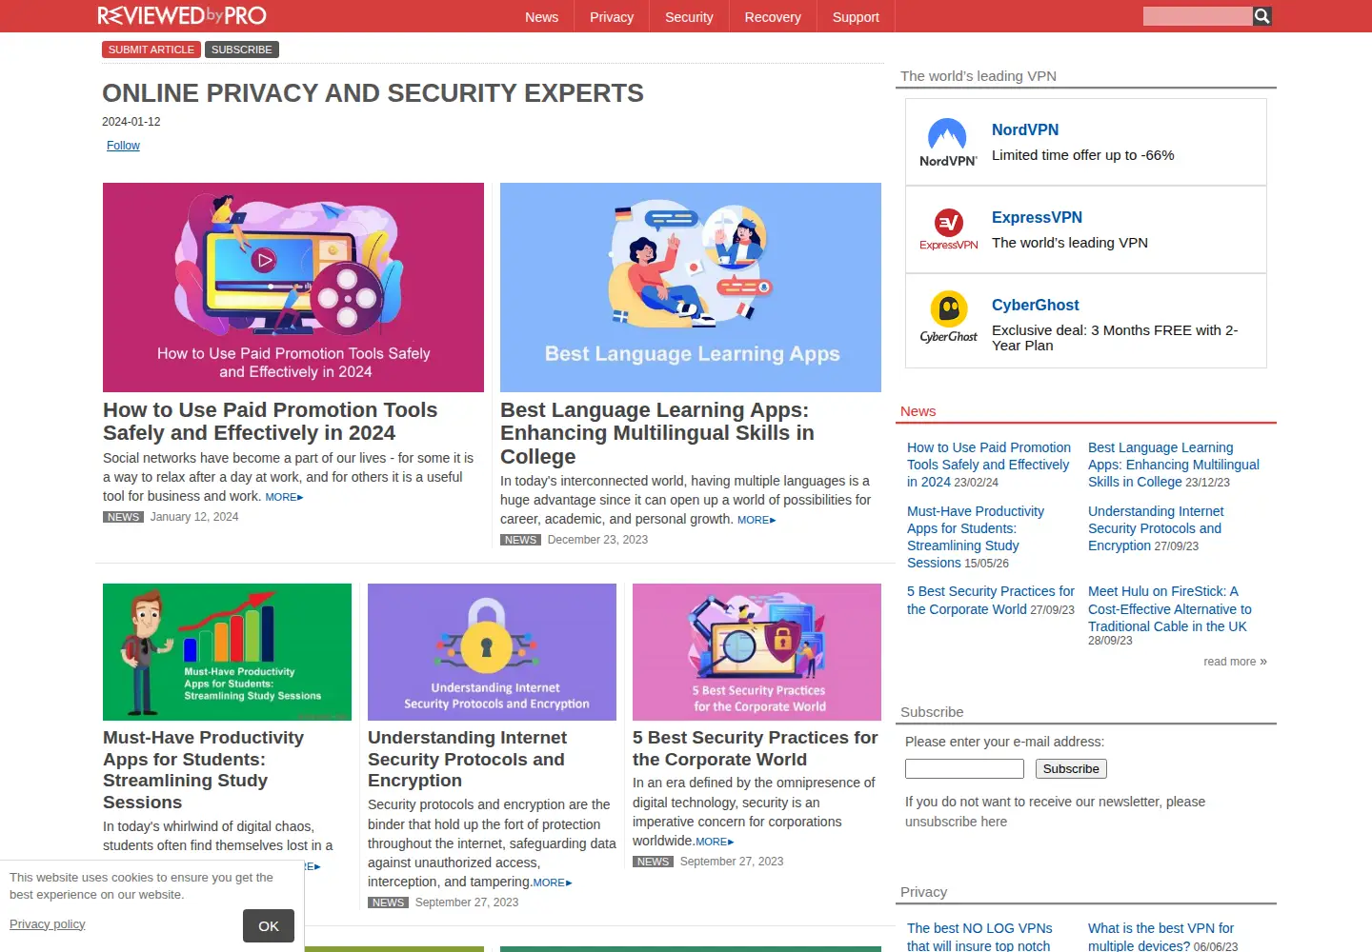1372x952 pixels.
Task: Open the CyberGhost title link
Action: point(1036,305)
